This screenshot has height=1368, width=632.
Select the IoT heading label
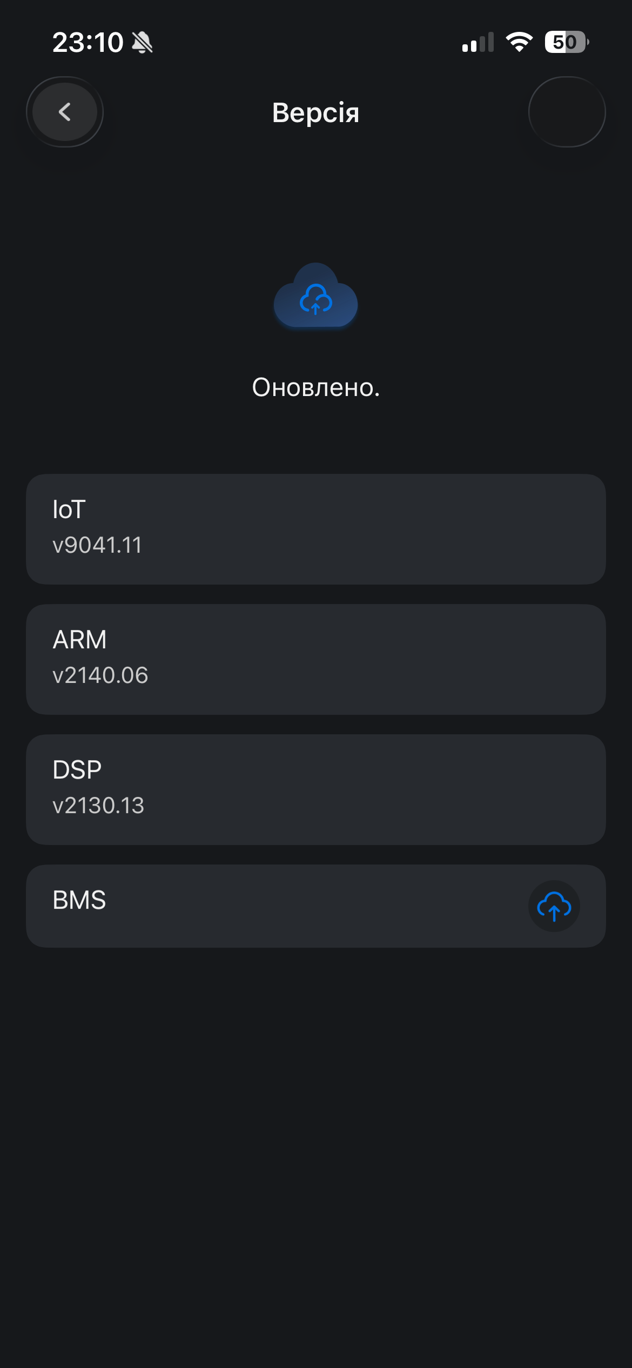click(x=69, y=509)
